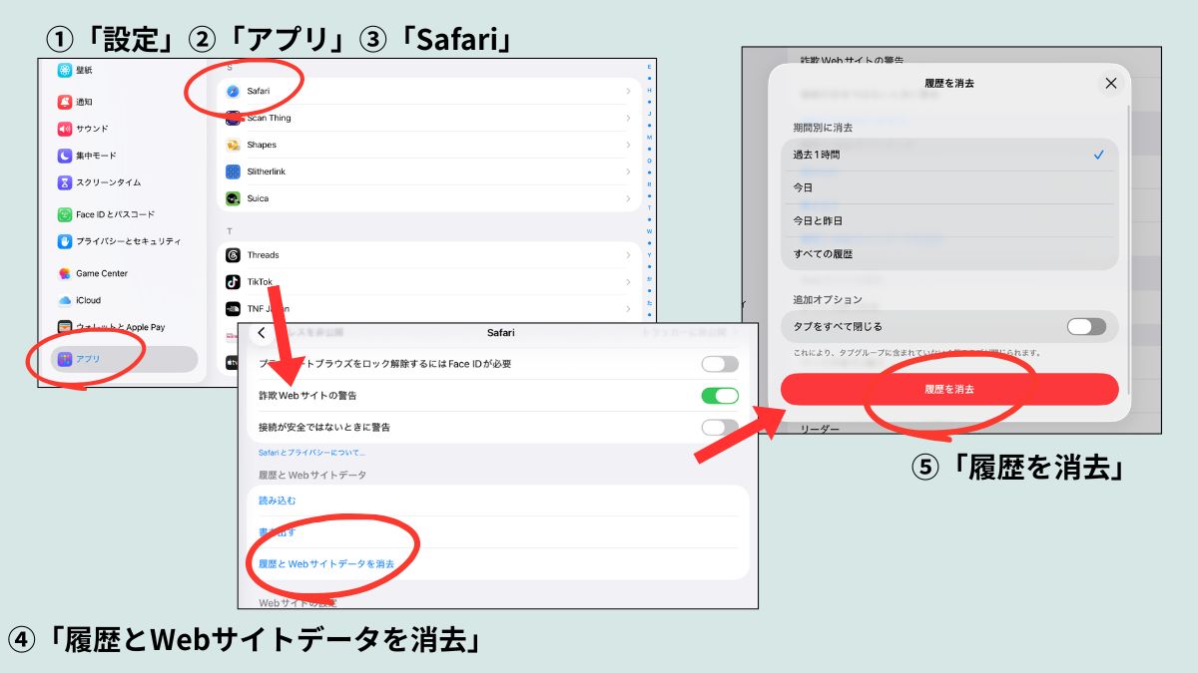
Task: Turn on タブをすべて閉じる switch
Action: [1086, 326]
